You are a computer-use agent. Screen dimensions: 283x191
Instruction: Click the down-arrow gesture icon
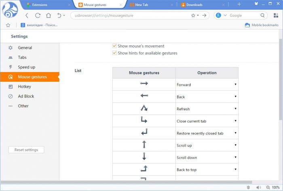144,156
